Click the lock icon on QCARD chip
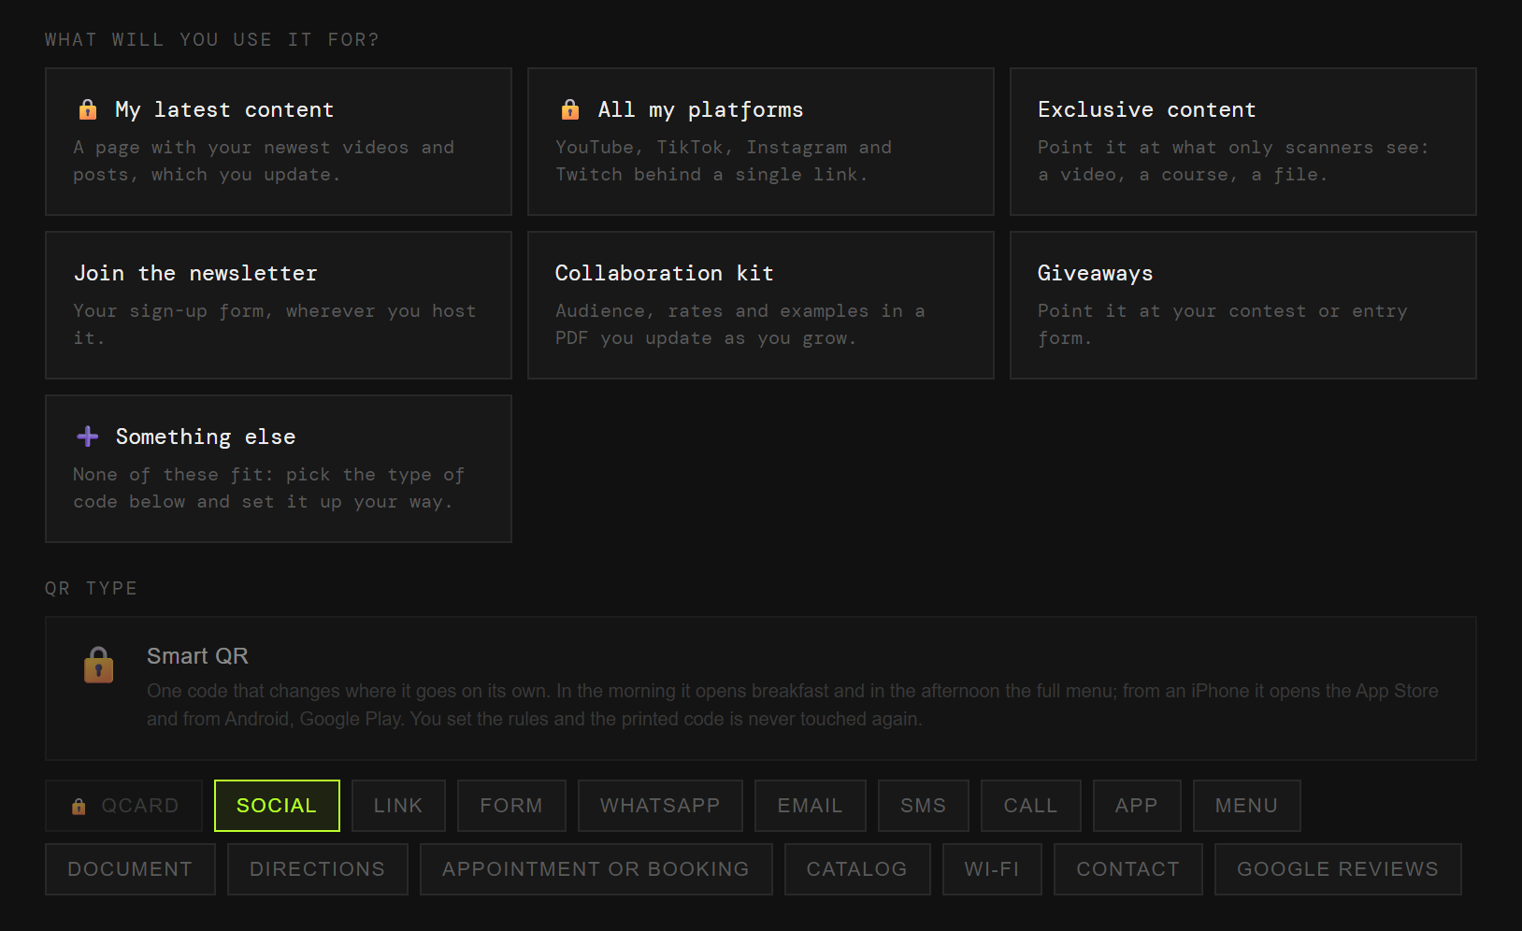The height and width of the screenshot is (931, 1522). click(x=79, y=806)
